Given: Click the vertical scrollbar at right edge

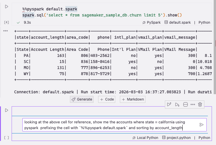Looking at the screenshot, I should tap(215, 47).
